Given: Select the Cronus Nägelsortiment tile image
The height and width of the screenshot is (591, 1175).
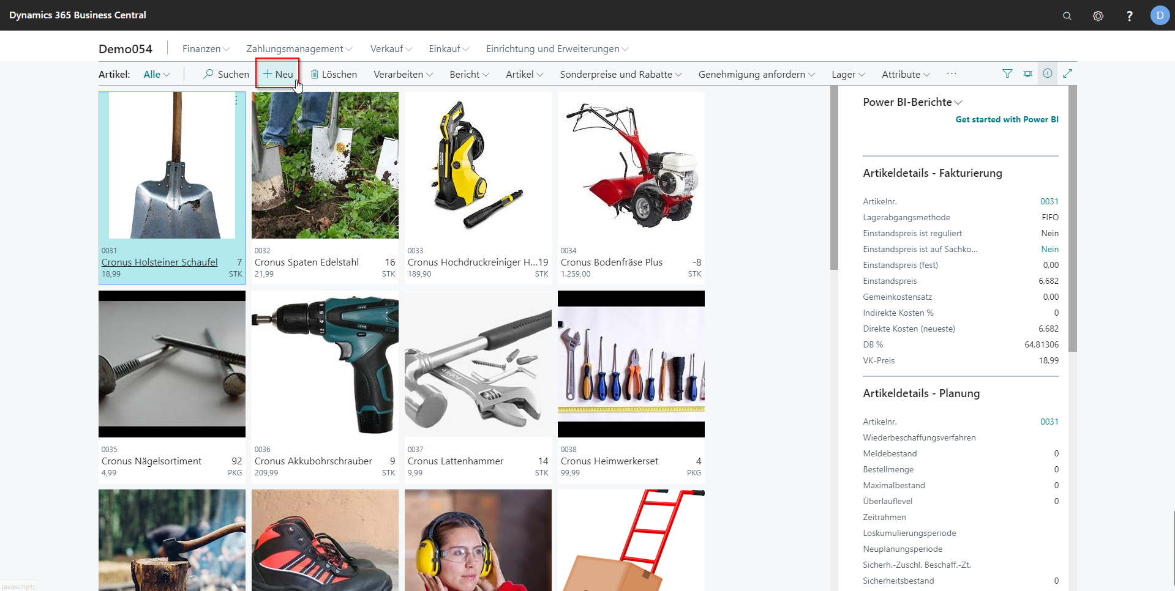Looking at the screenshot, I should (x=172, y=364).
